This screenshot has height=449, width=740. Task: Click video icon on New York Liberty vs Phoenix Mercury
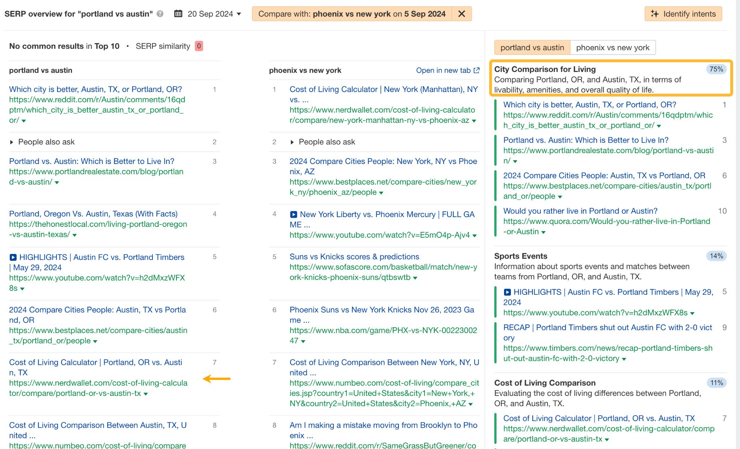click(x=294, y=214)
